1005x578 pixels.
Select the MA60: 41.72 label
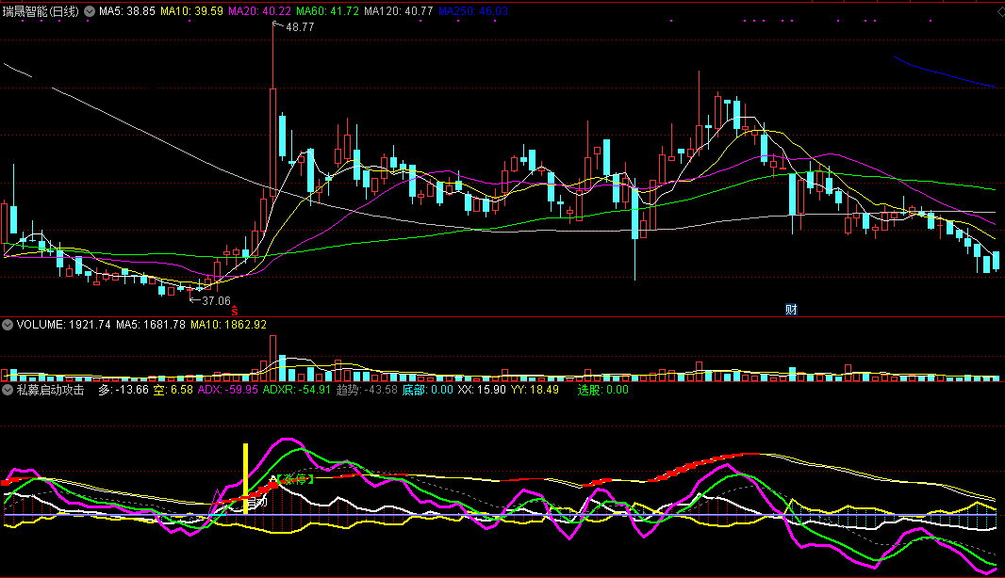click(327, 11)
